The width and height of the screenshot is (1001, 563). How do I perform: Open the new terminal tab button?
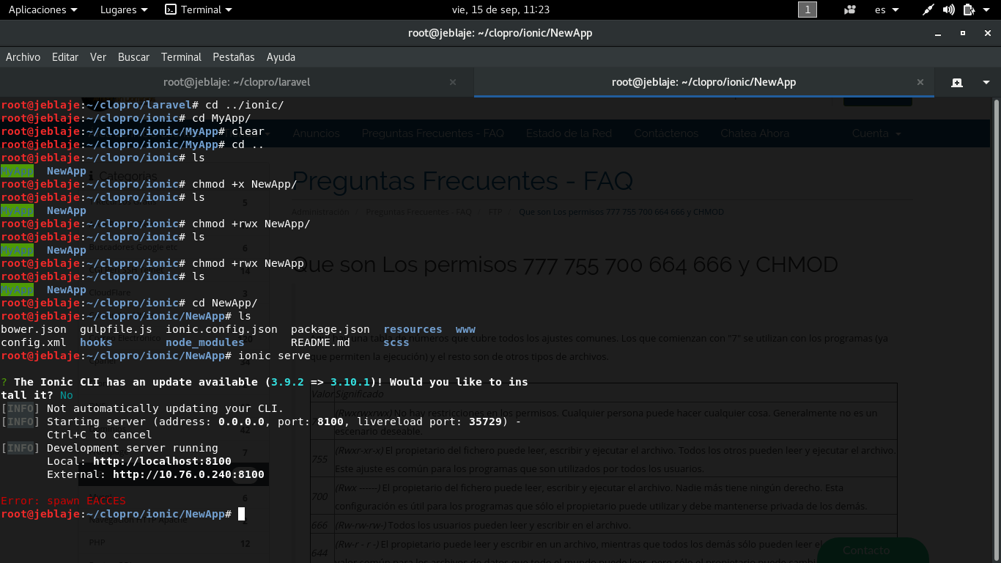point(957,82)
